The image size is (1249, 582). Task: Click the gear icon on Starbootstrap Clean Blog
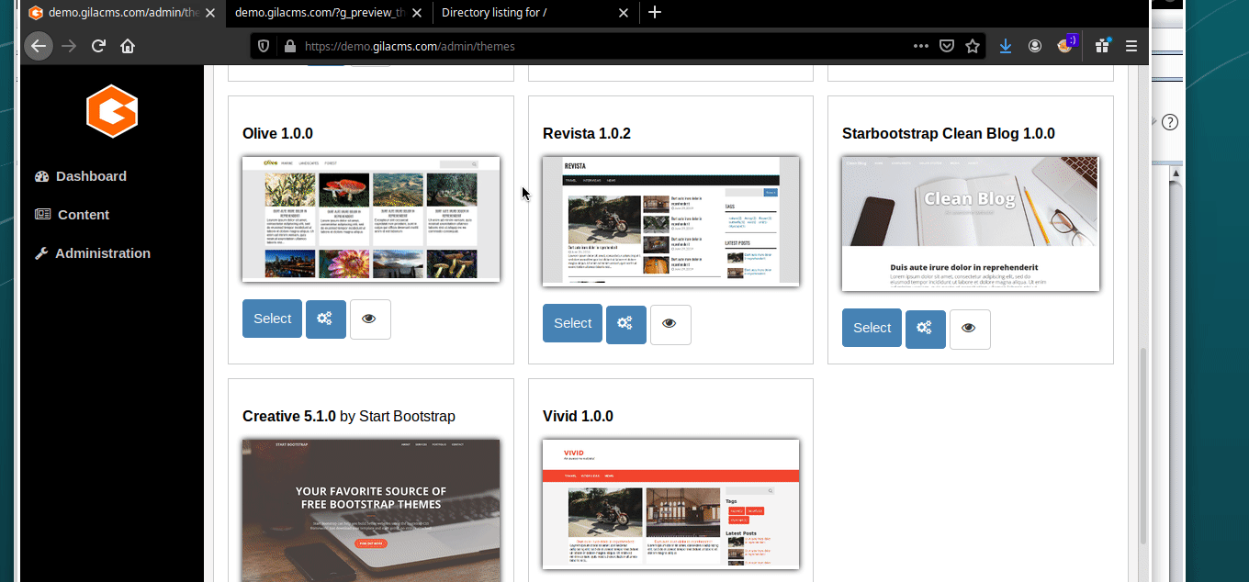point(925,329)
